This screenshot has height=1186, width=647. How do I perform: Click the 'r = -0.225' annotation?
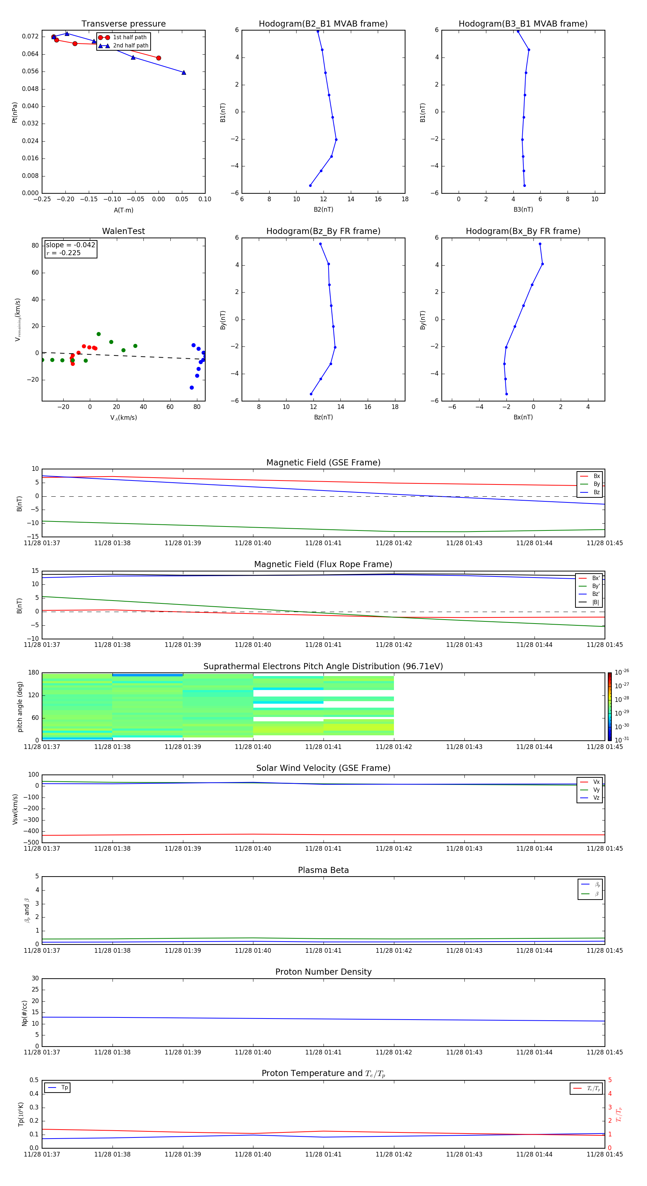[64, 253]
